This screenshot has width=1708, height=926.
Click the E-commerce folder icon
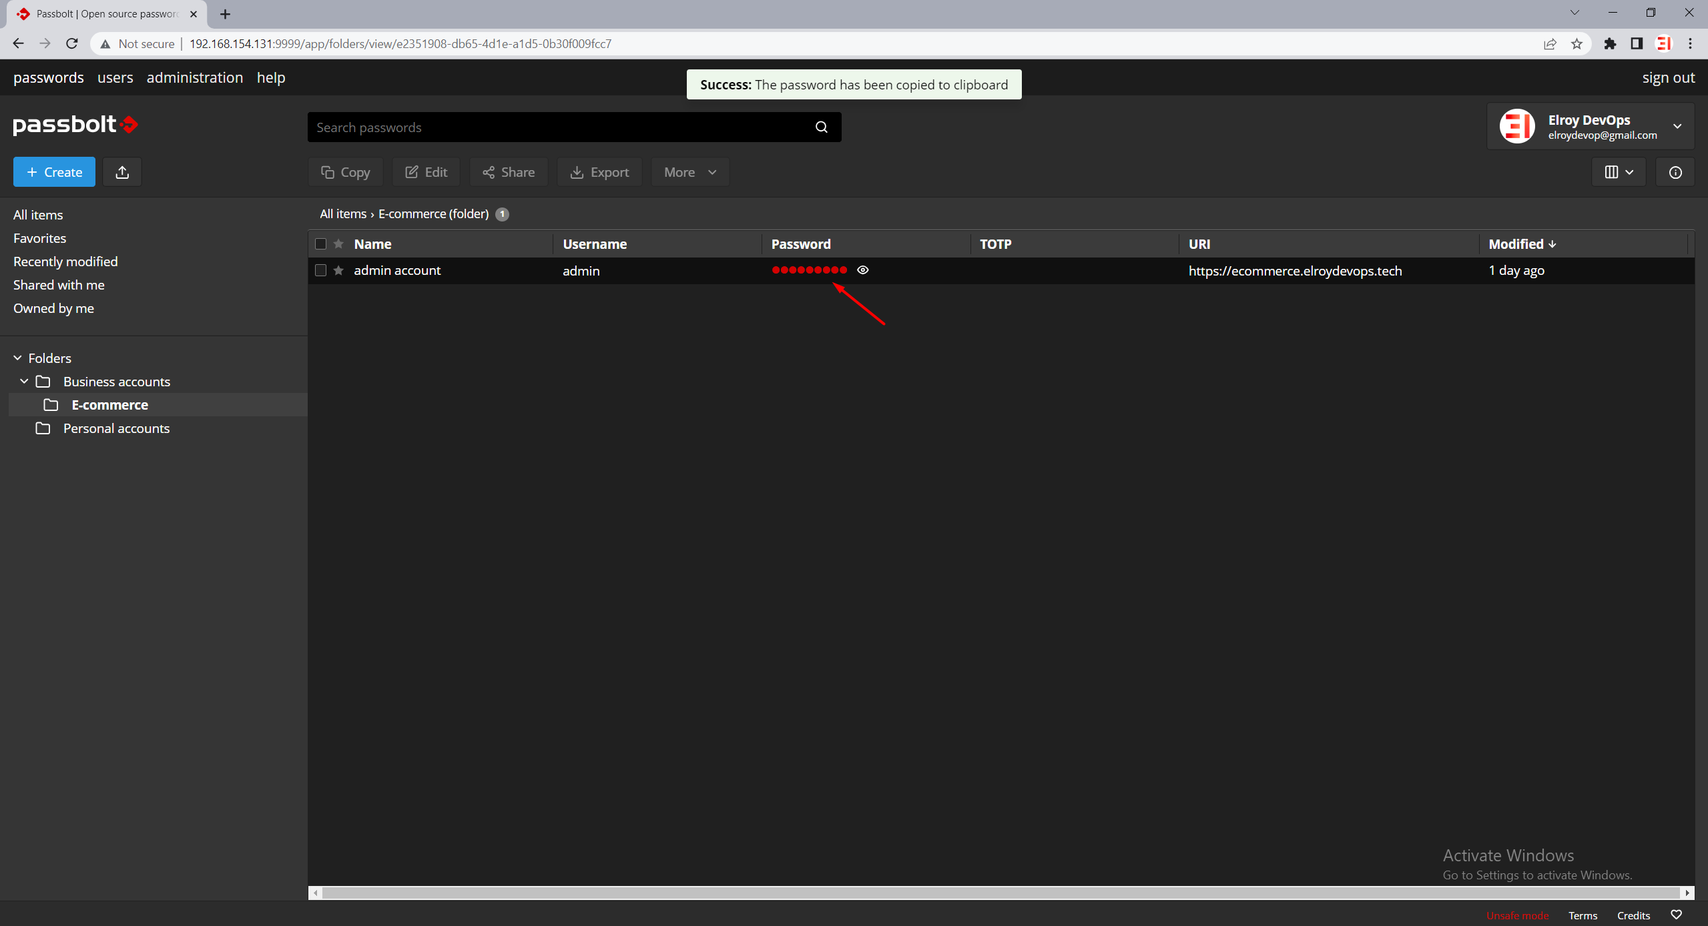(x=51, y=405)
